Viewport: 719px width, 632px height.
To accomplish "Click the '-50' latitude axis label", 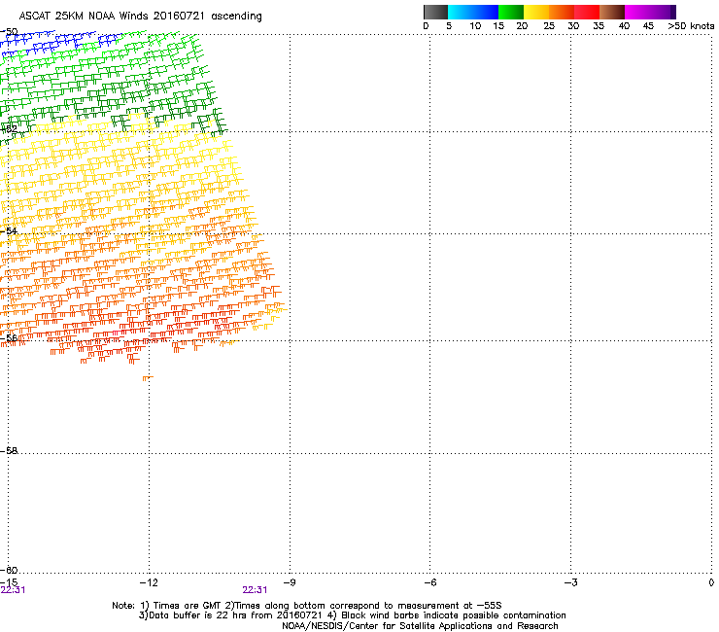I will [x=9, y=32].
